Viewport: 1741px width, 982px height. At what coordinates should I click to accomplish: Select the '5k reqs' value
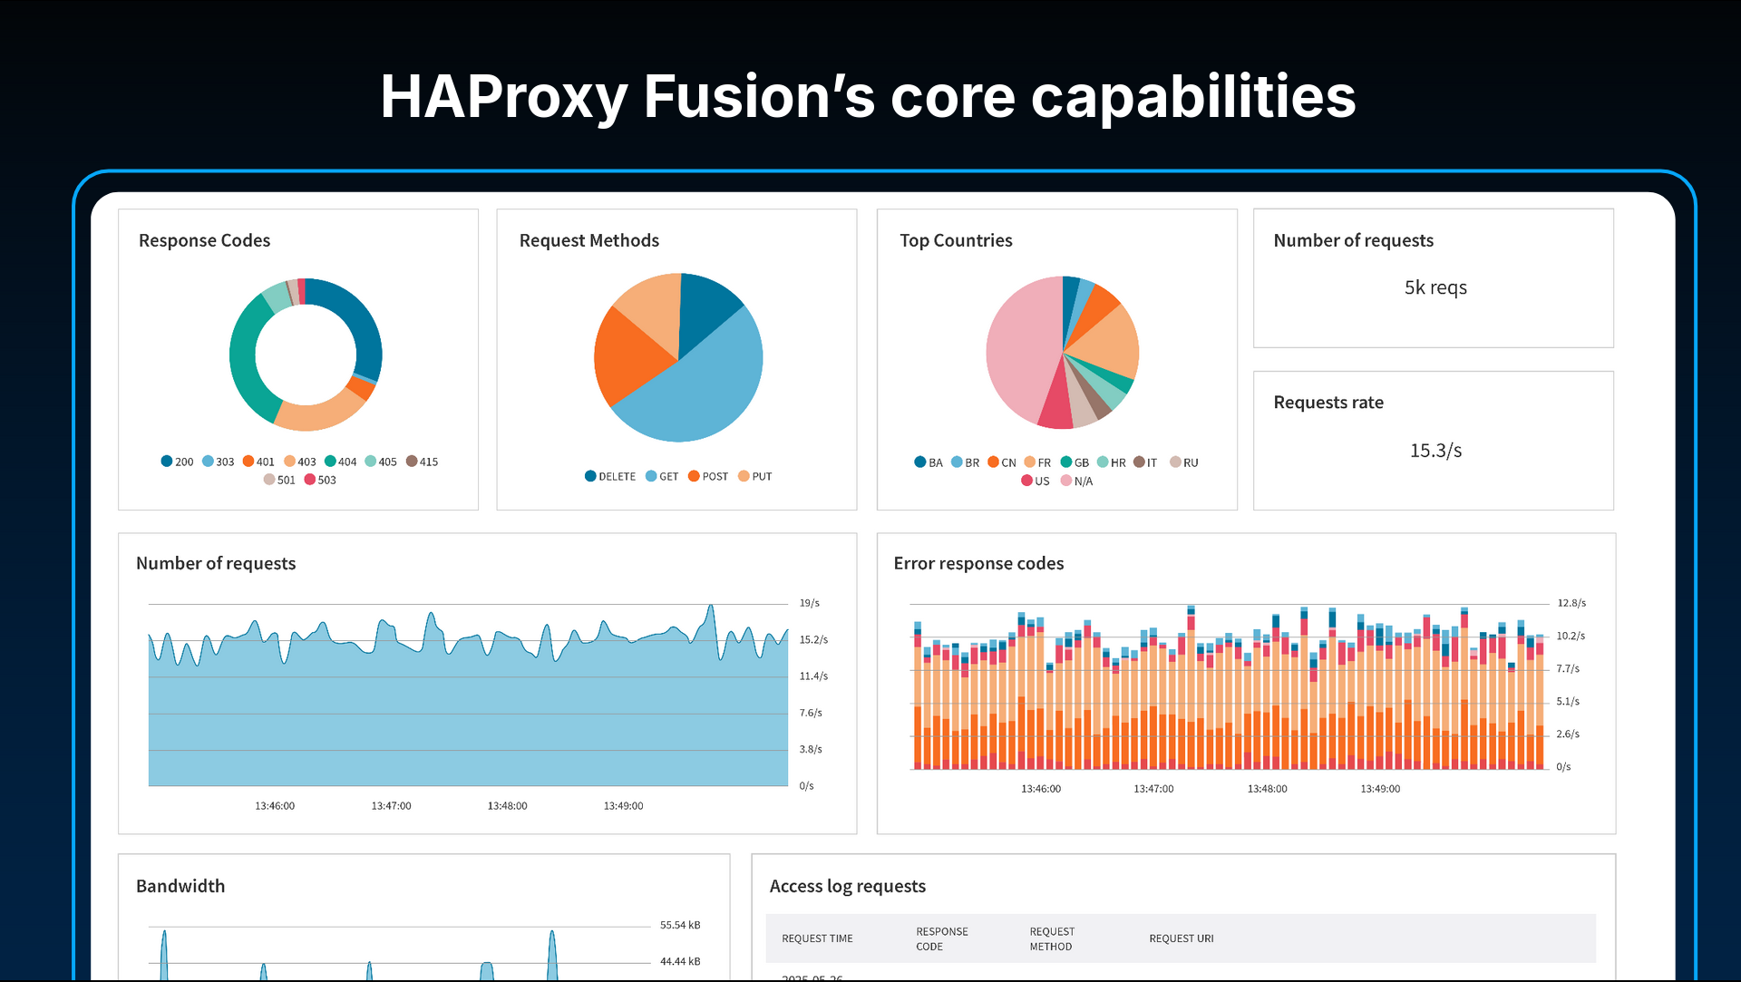tap(1435, 287)
